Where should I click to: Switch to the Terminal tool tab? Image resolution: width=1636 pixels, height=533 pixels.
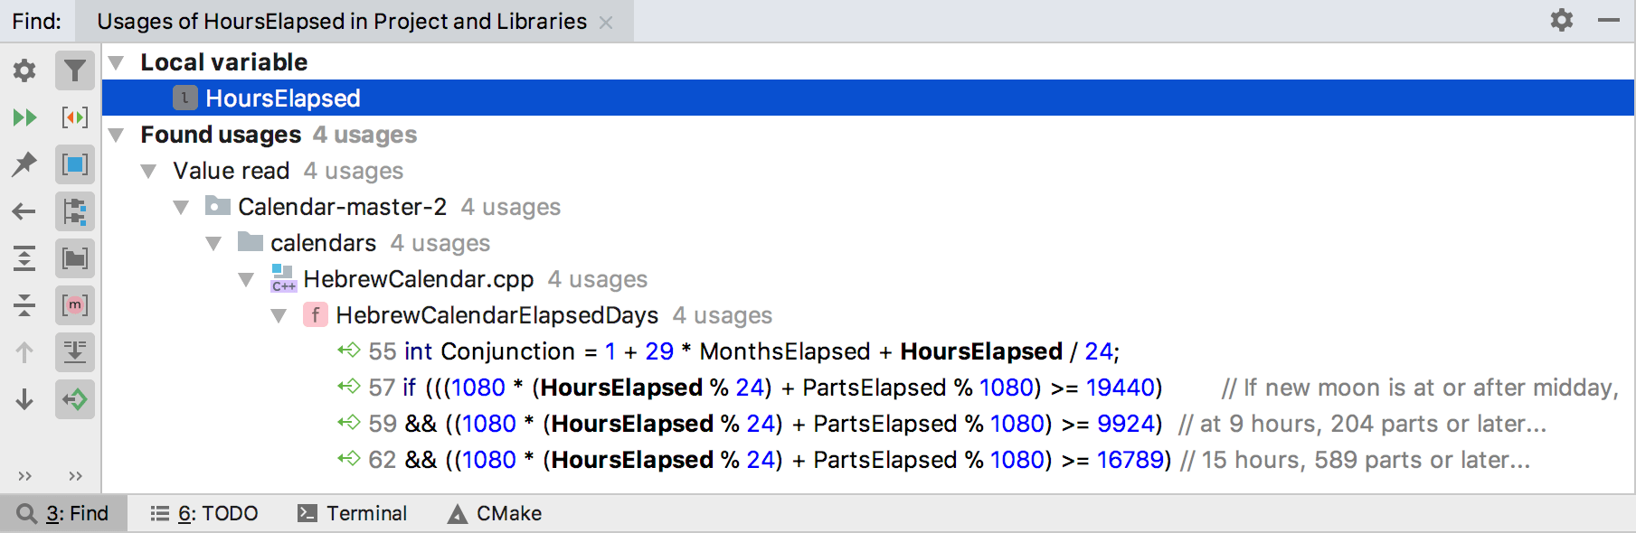(x=352, y=513)
